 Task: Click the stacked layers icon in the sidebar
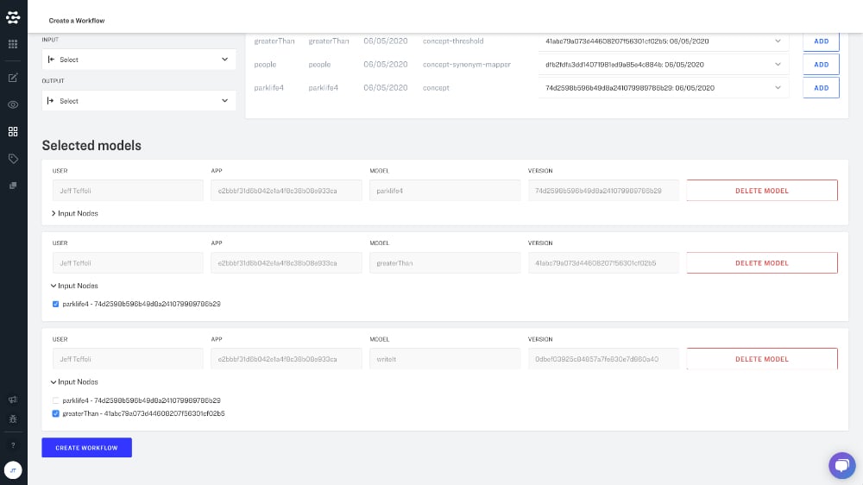click(x=13, y=186)
